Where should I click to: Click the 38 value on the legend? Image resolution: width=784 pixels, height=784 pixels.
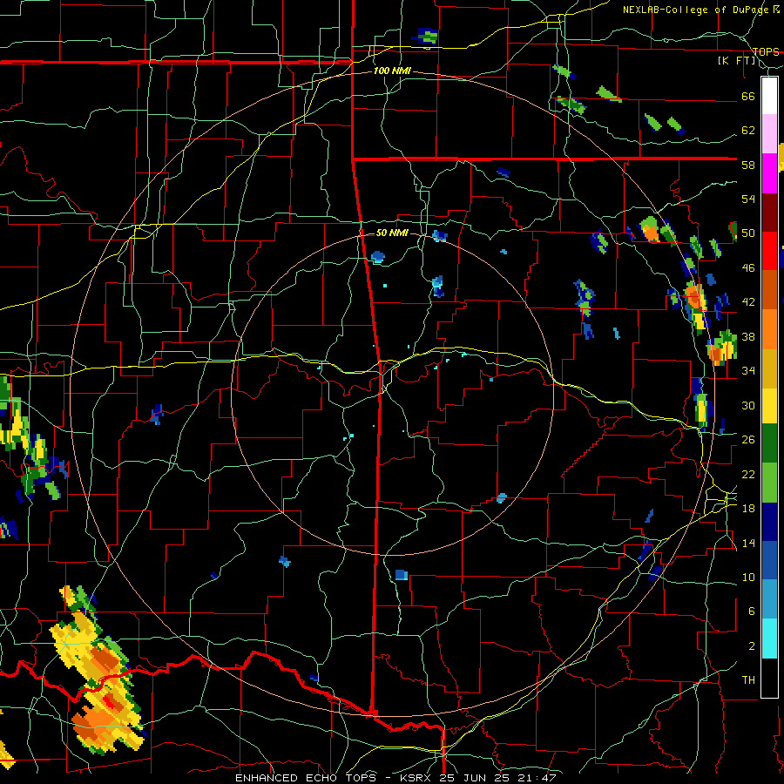pos(748,336)
